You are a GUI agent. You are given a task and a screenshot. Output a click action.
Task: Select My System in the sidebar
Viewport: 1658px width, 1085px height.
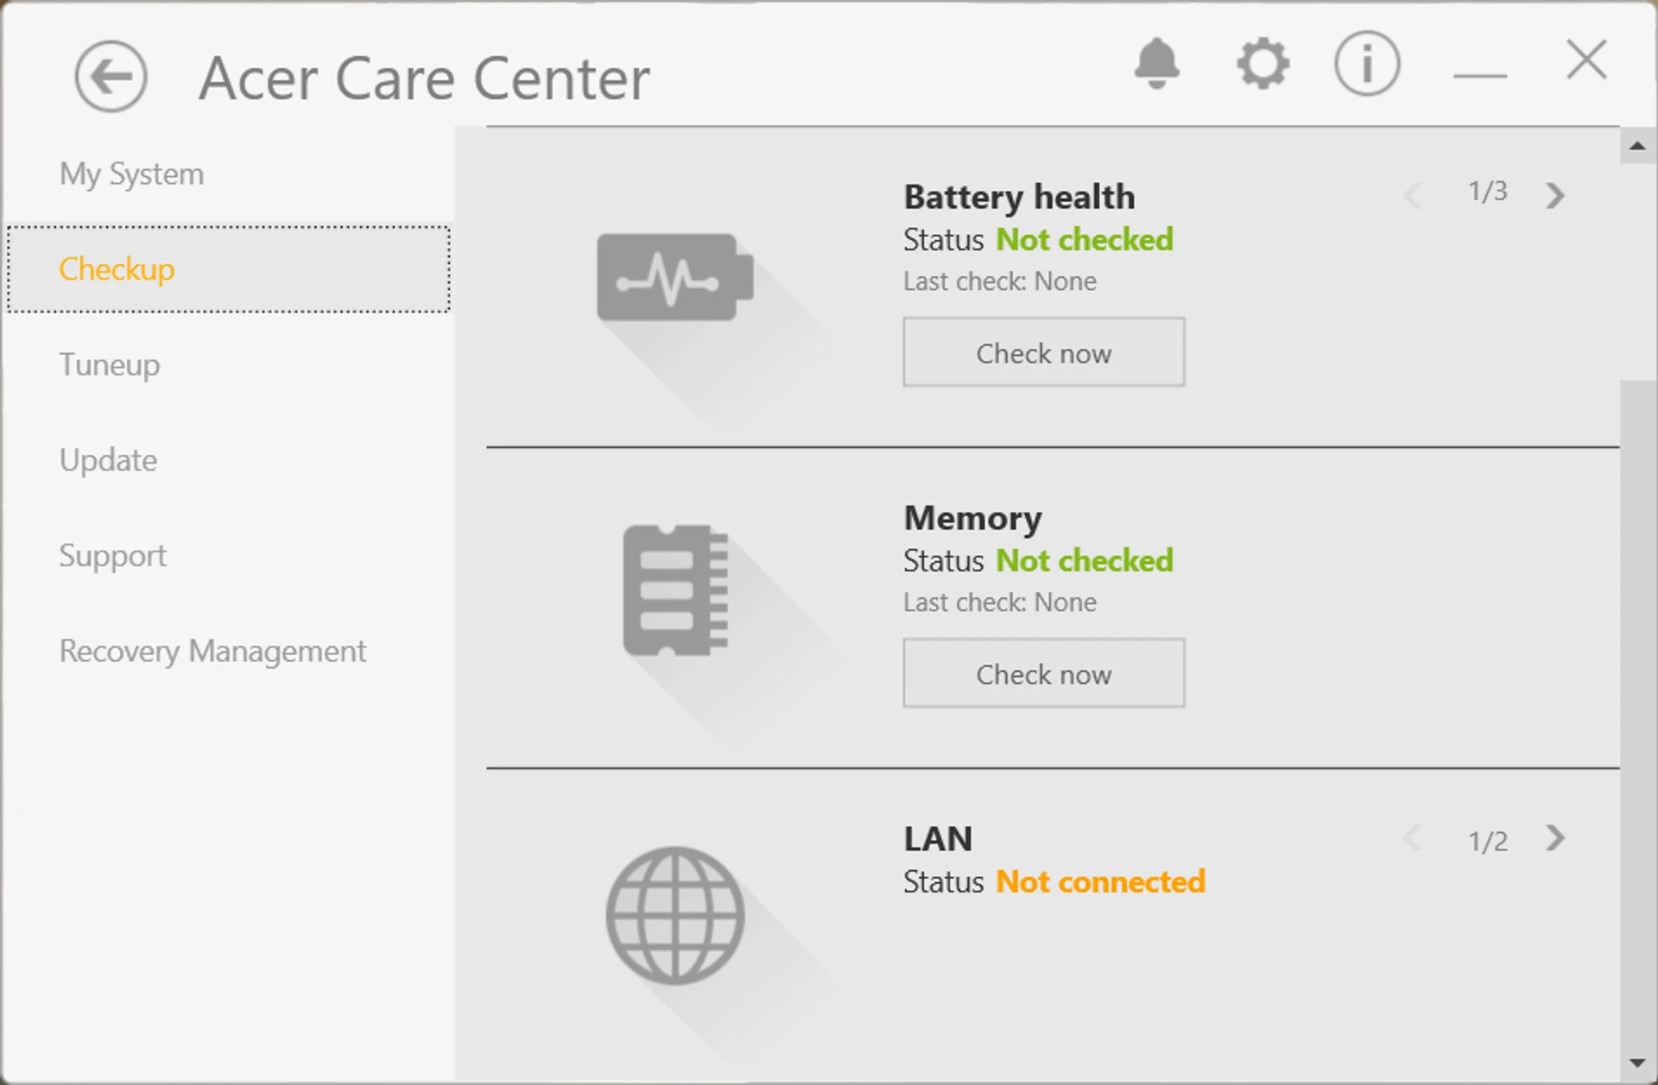pos(131,174)
